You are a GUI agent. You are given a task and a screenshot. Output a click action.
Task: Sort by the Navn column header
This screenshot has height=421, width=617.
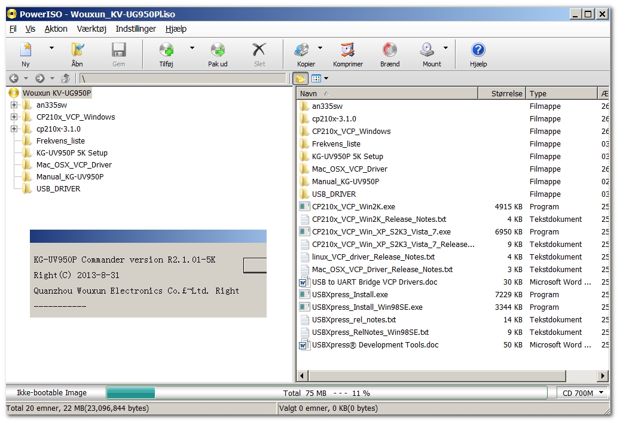(387, 93)
